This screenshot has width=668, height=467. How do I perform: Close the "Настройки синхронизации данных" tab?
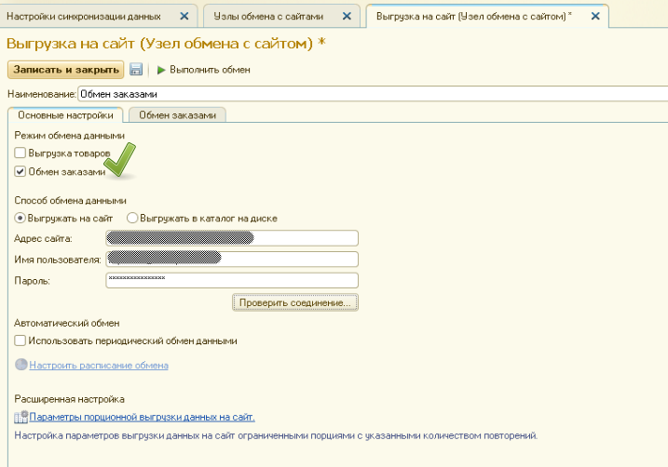point(184,17)
